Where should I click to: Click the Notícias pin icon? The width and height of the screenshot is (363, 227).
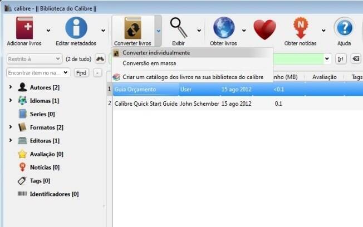click(x=22, y=167)
